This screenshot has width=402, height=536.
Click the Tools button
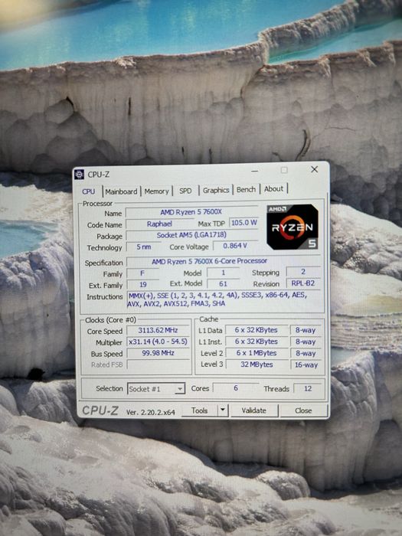pyautogui.click(x=200, y=410)
